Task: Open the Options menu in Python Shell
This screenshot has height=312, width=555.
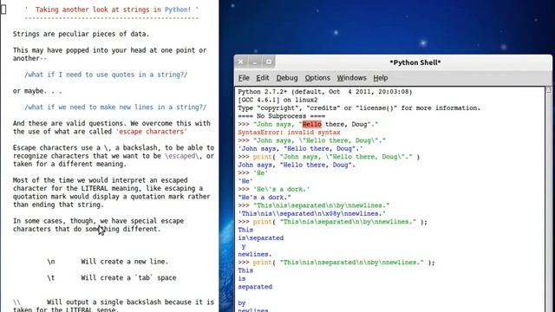Action: (317, 78)
